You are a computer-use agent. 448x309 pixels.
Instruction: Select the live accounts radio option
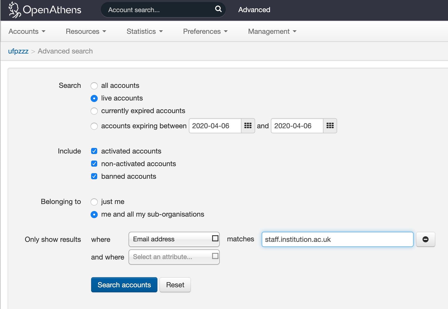point(94,98)
